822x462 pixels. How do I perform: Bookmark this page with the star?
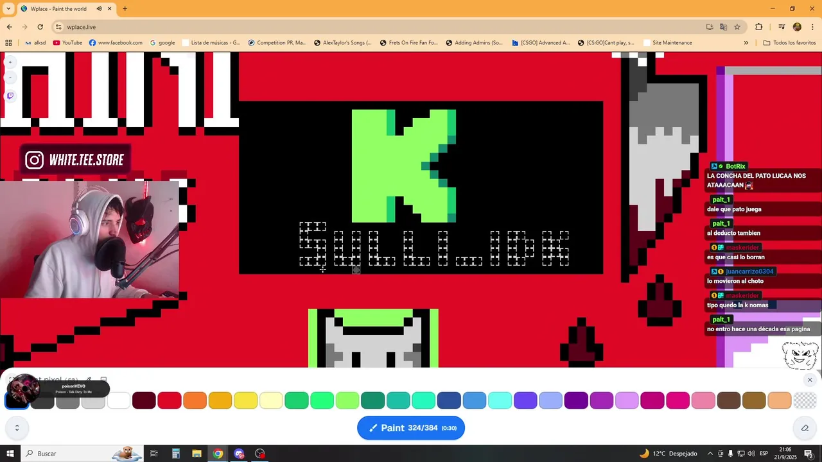click(x=737, y=27)
